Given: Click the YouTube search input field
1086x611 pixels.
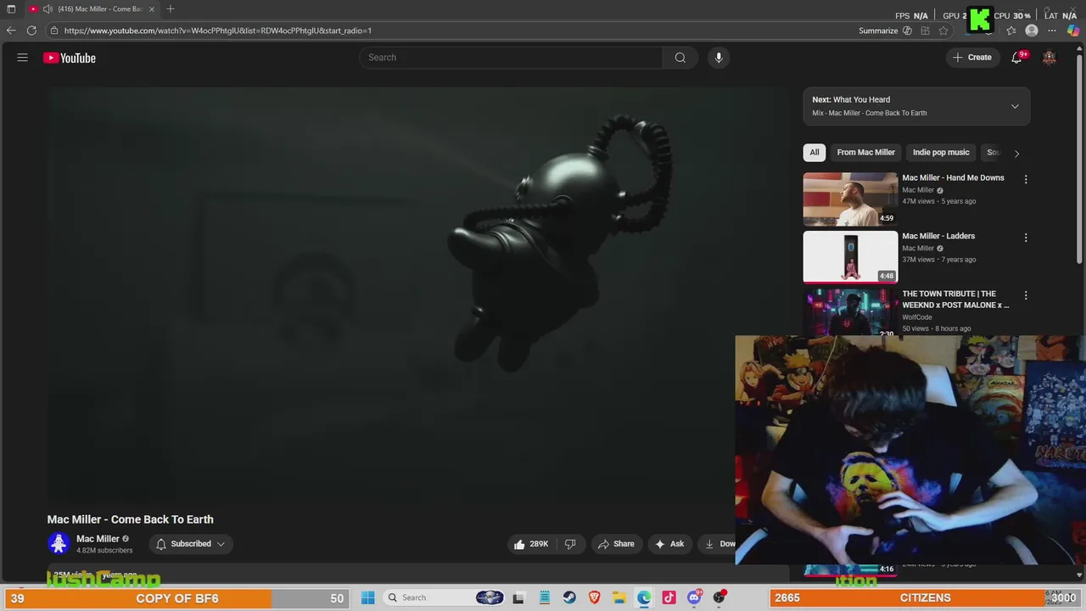Looking at the screenshot, I should pyautogui.click(x=511, y=58).
